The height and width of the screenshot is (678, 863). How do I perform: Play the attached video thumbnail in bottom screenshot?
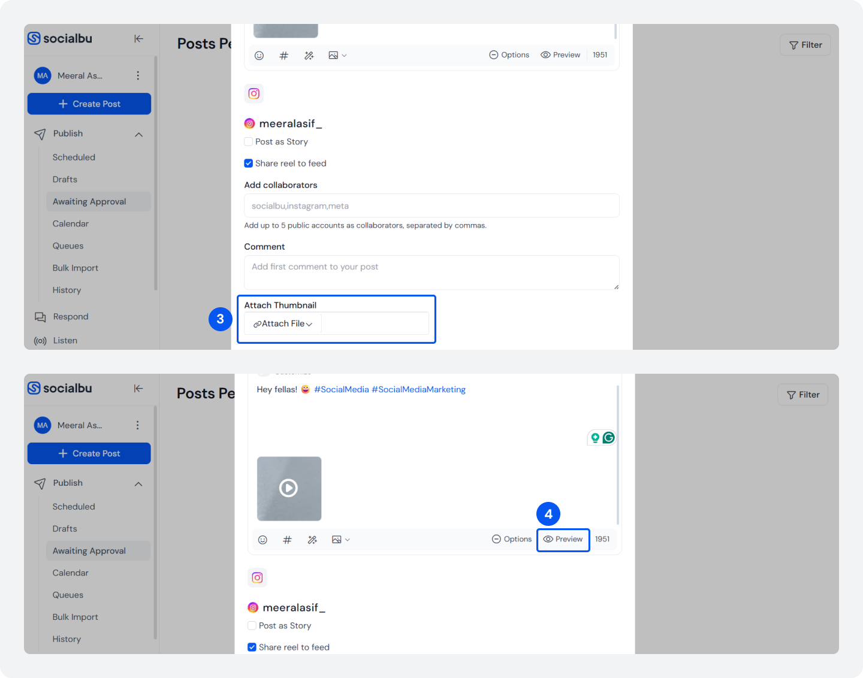[289, 489]
